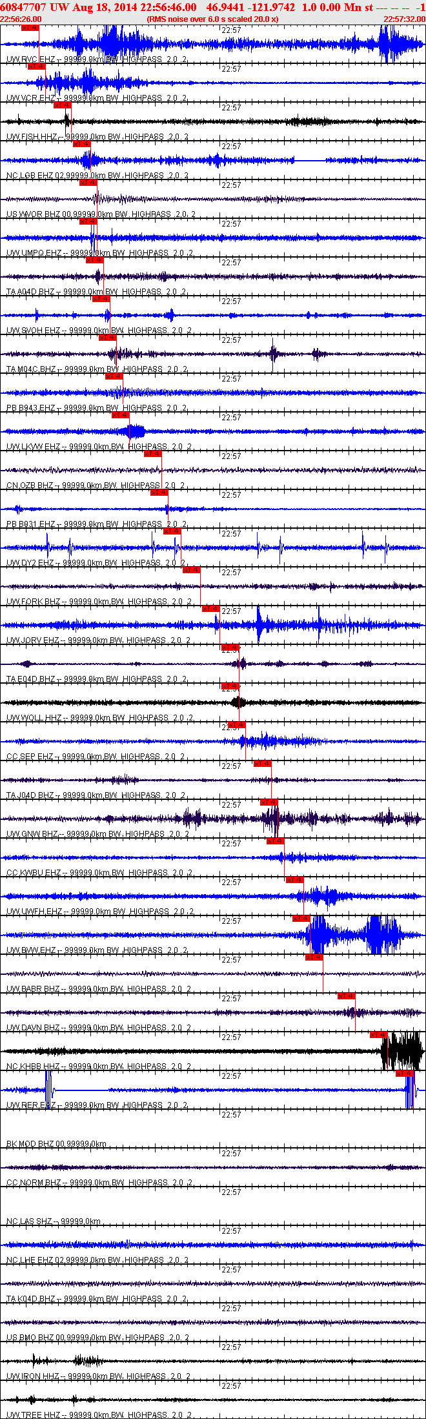This screenshot has height=1419, width=426.
Task: Select the pick marker on the CC.KWBU trace
Action: coord(276,841)
